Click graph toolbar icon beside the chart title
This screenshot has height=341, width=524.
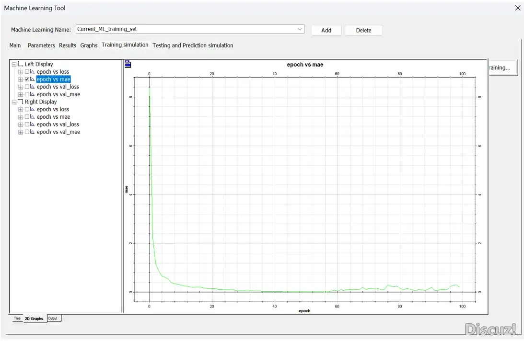(128, 64)
